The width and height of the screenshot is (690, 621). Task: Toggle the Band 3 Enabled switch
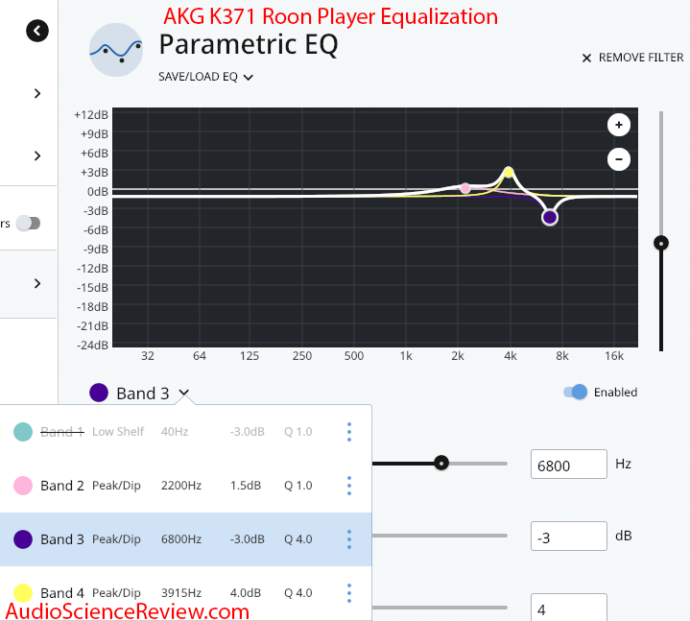576,392
